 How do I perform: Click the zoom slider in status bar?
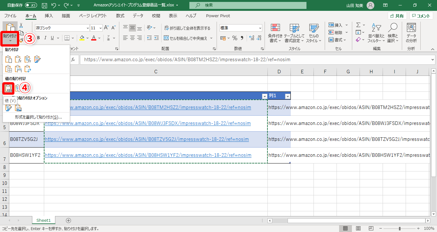tap(399, 228)
